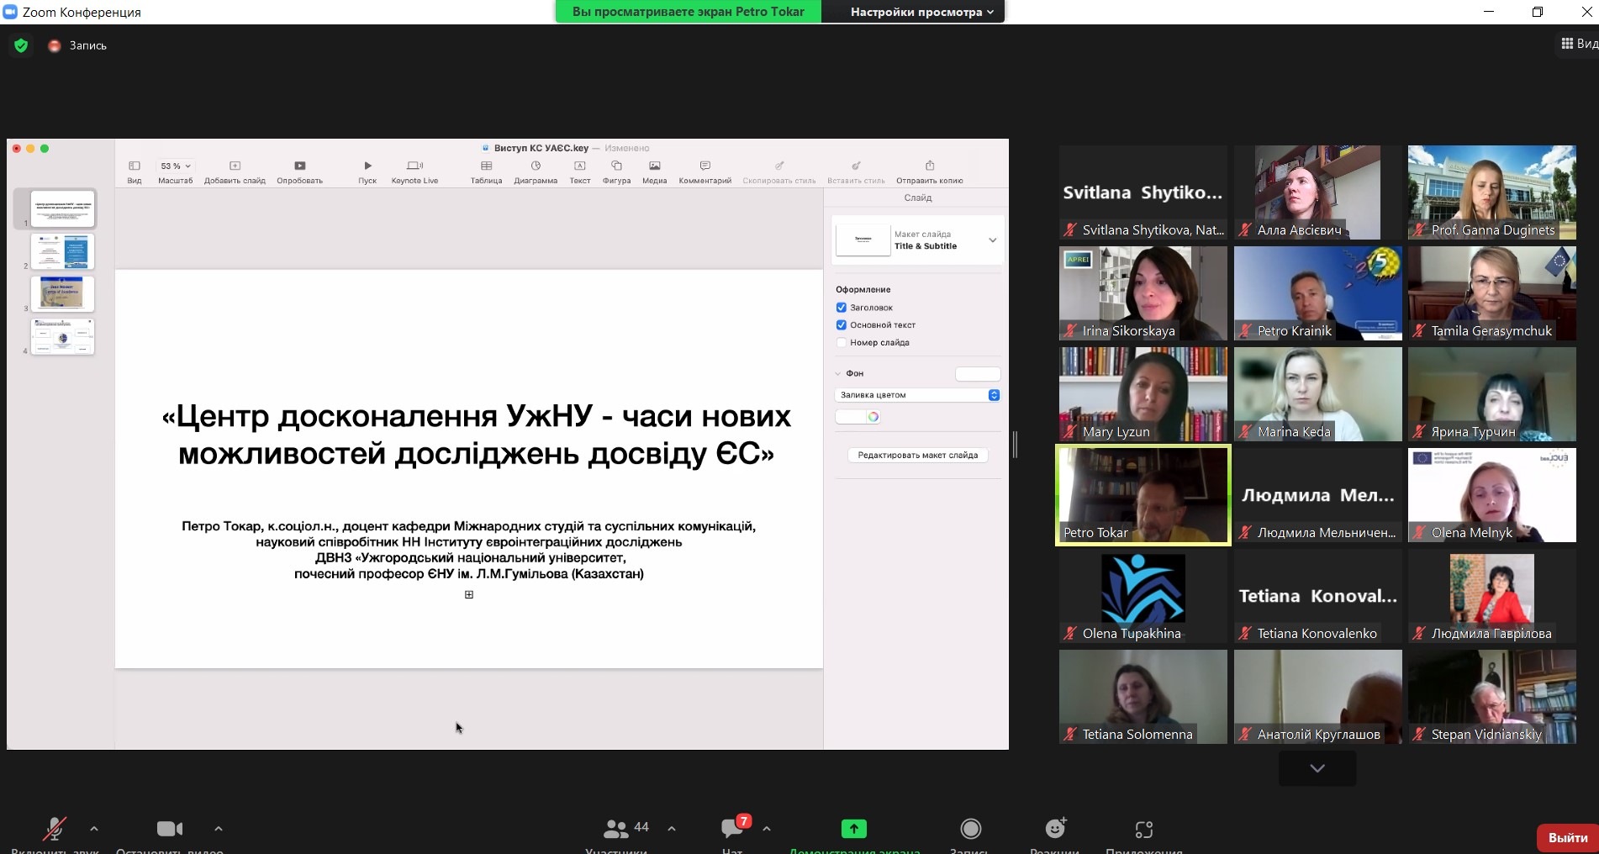
Task: Toggle the Заголовок checkbox
Action: tap(841, 308)
